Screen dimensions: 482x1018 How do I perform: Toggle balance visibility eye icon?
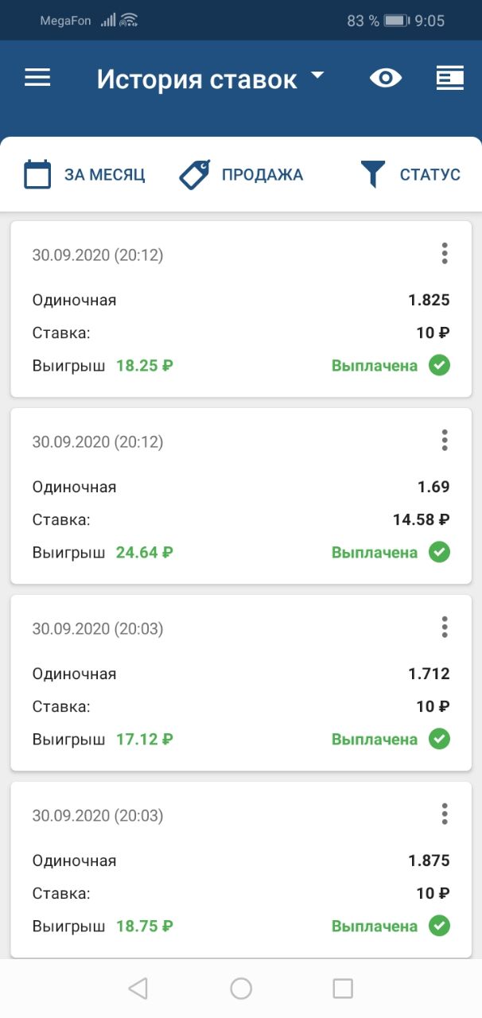386,78
